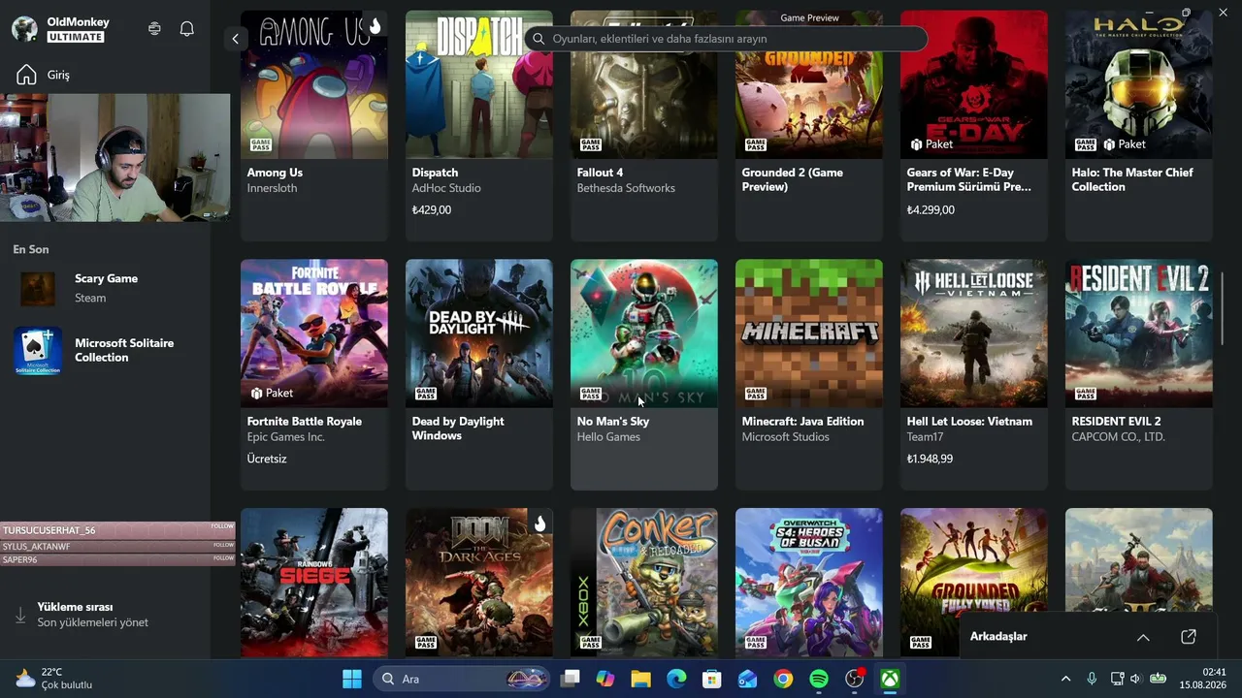
Task: Expand the Arkadaşlar friends panel
Action: (x=1143, y=637)
